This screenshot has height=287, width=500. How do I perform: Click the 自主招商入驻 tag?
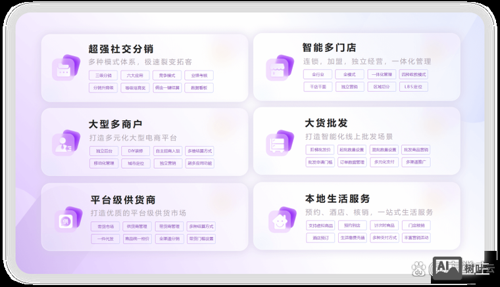(x=168, y=151)
